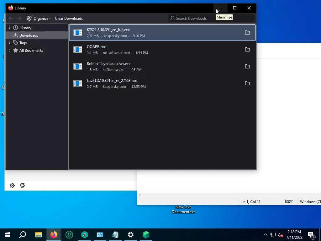Image resolution: width=321 pixels, height=241 pixels.
Task: Click the muted volume tray icon
Action: click(281, 235)
